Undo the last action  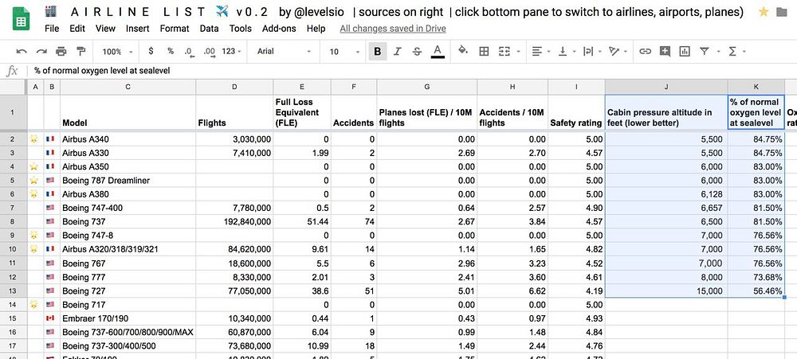coord(22,51)
